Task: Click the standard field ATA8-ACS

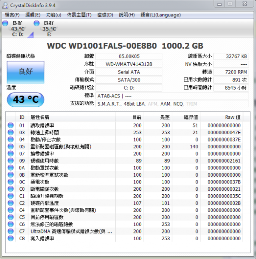Action: point(172,96)
